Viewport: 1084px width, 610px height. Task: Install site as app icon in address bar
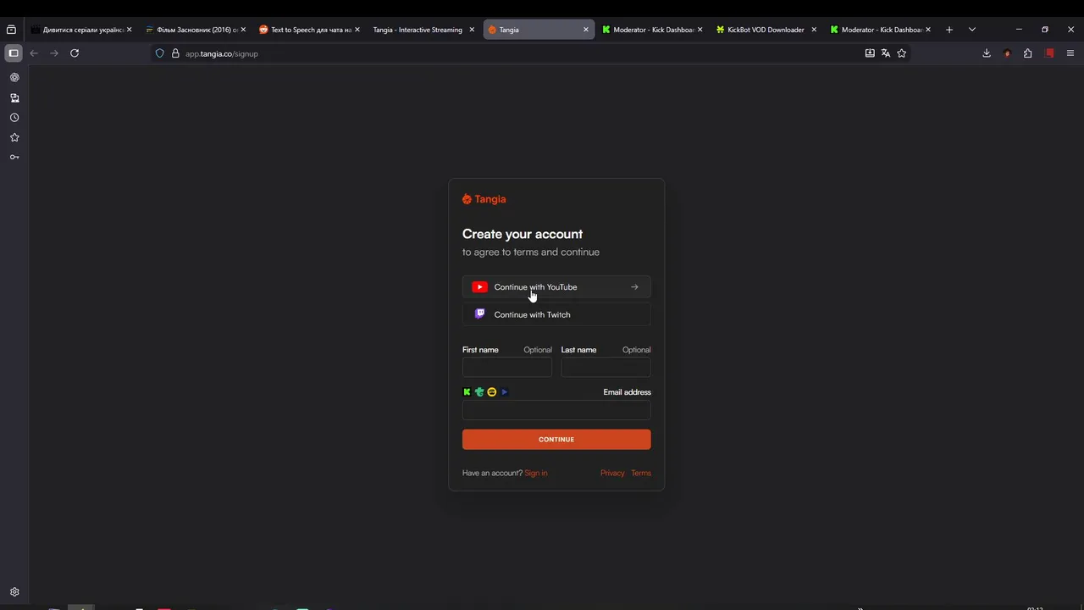point(870,53)
